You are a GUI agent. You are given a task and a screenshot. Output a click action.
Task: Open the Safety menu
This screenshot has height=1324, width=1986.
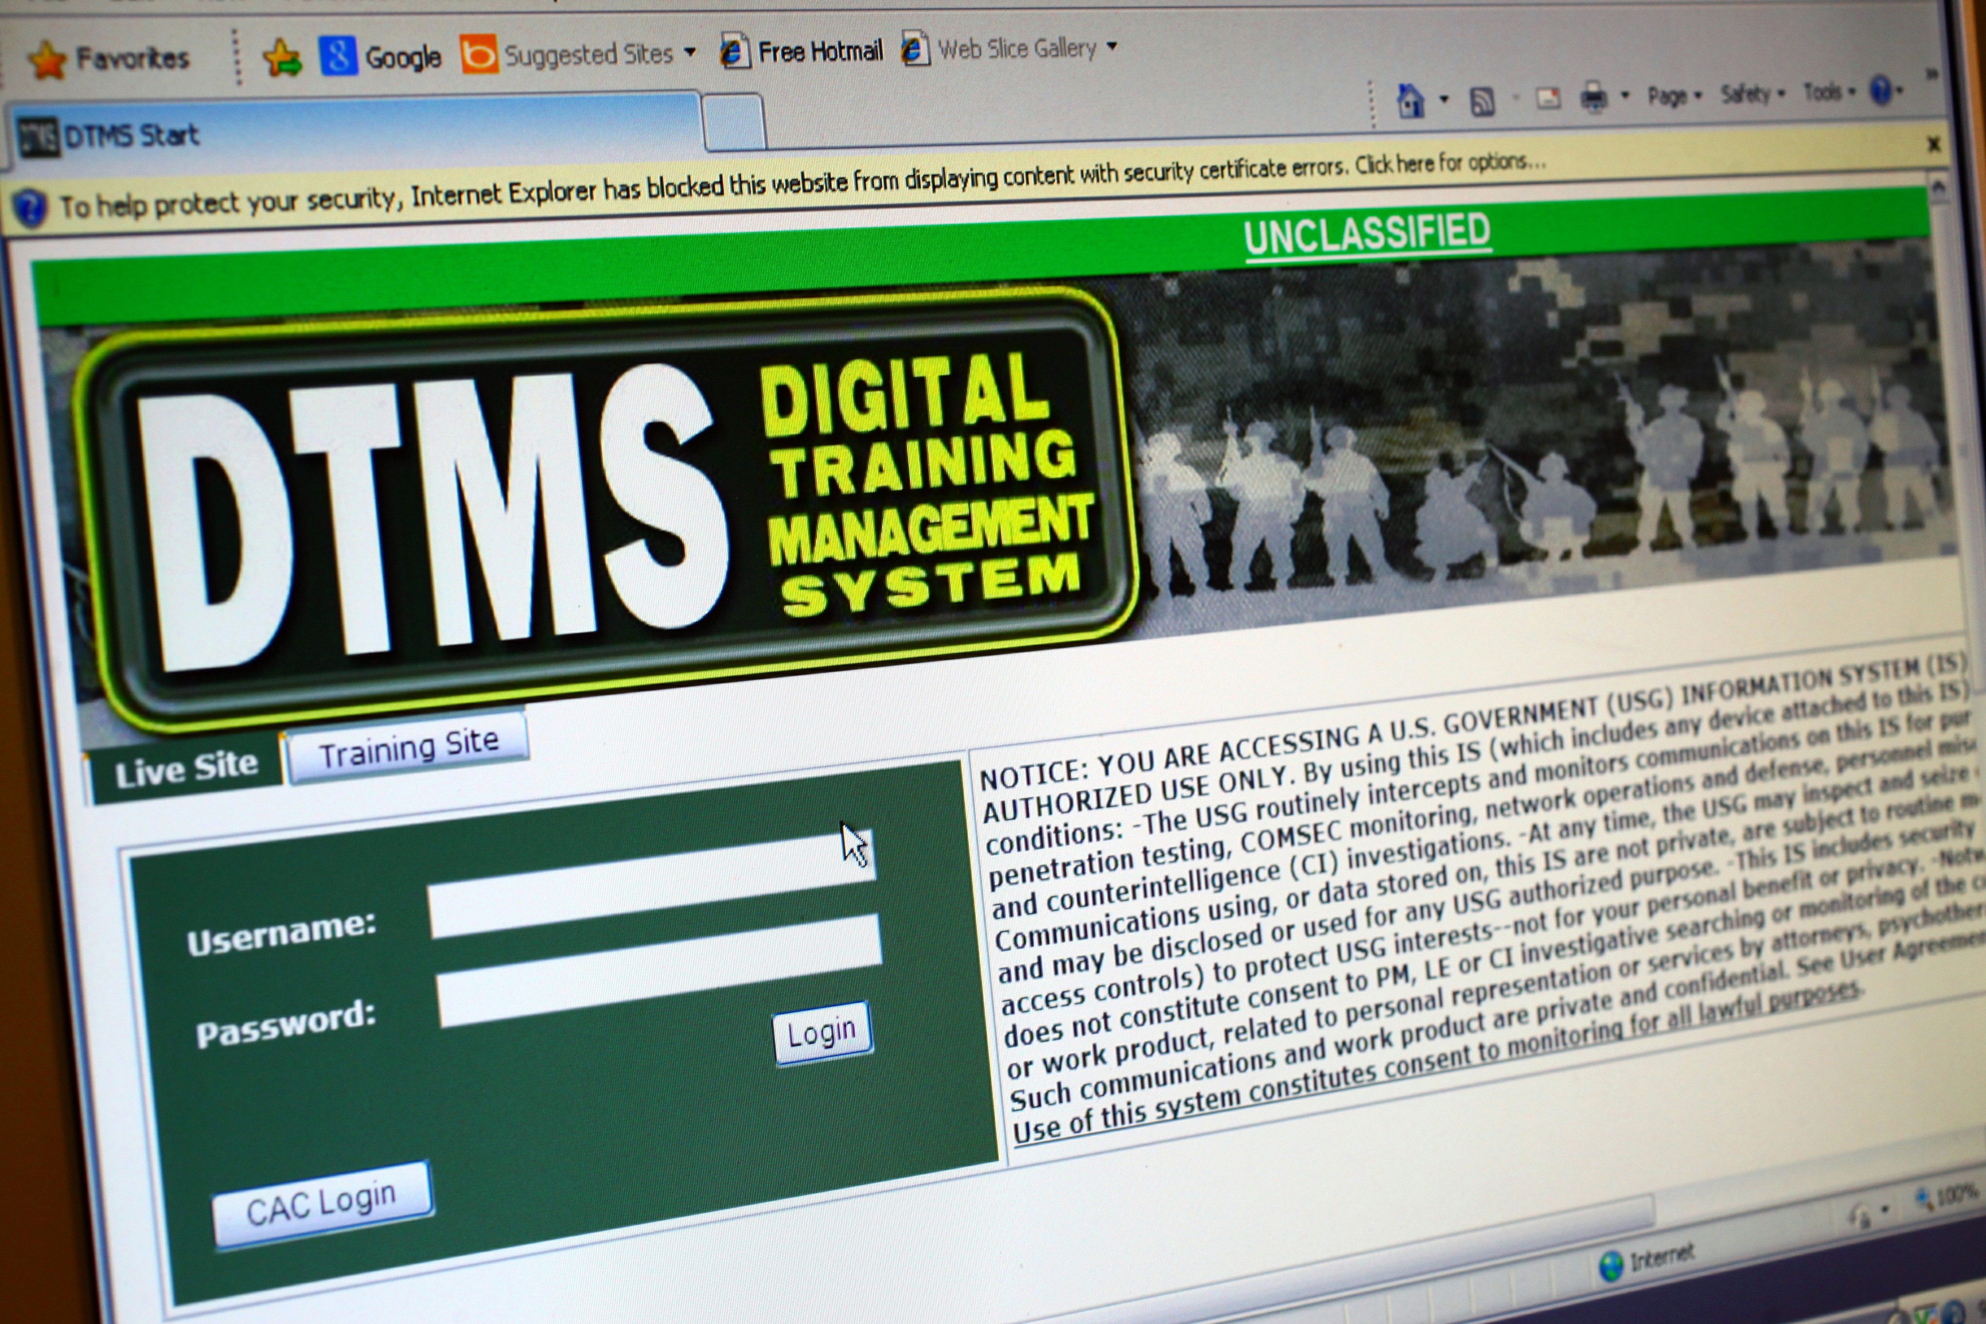(1753, 93)
